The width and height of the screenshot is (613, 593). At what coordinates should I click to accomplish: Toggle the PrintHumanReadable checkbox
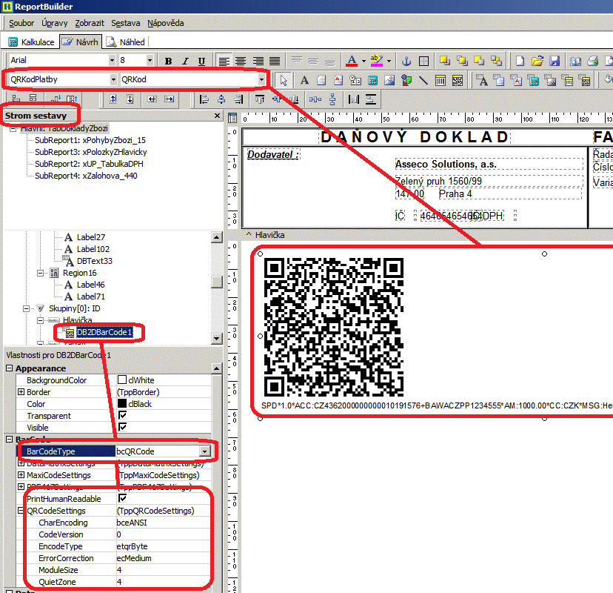(122, 499)
